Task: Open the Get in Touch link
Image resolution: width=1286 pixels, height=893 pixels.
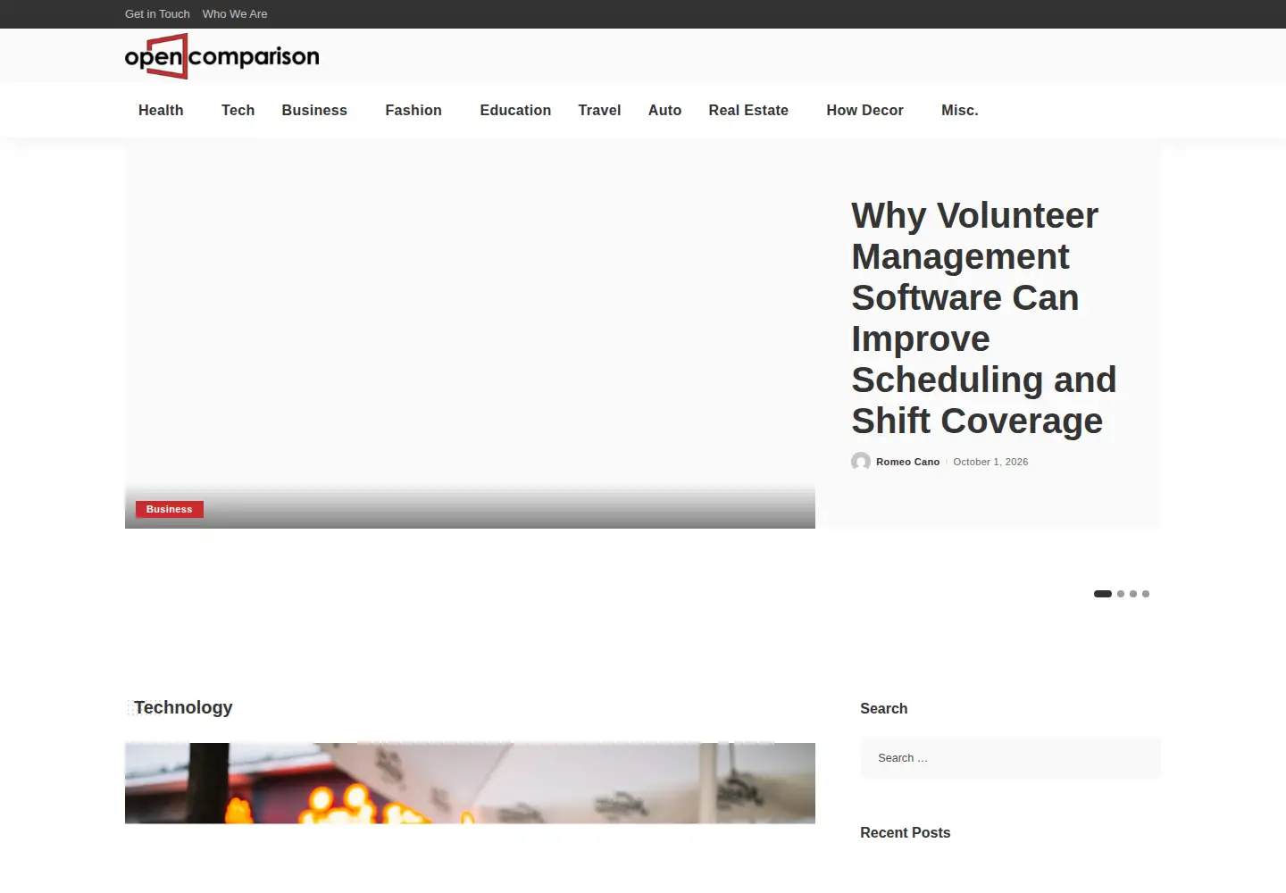Action: [x=157, y=14]
